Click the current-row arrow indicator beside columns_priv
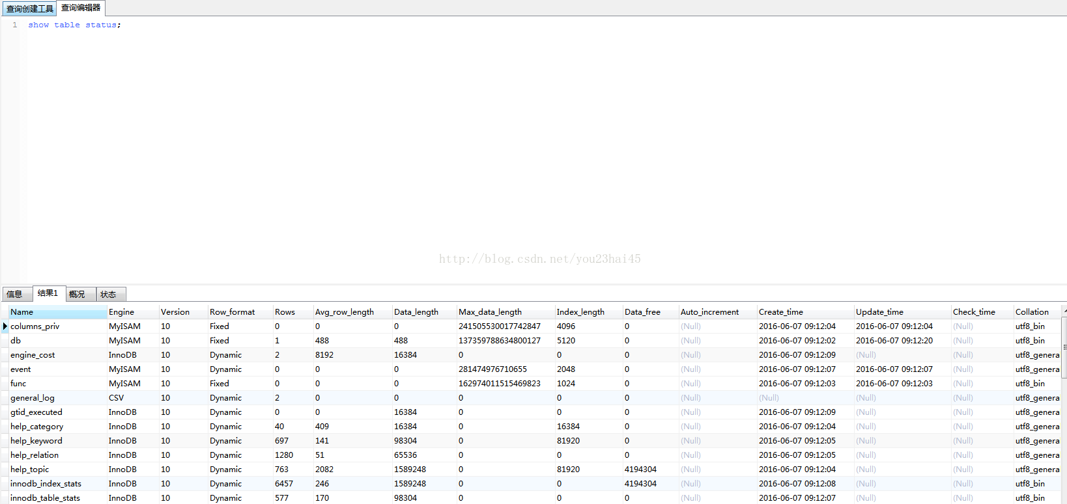The image size is (1067, 504). tap(5, 326)
